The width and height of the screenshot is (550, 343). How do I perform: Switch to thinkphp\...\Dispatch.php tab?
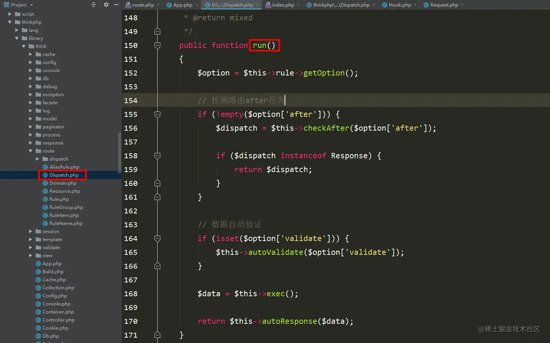pos(341,5)
